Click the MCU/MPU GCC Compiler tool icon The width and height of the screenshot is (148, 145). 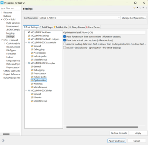coord(29,63)
